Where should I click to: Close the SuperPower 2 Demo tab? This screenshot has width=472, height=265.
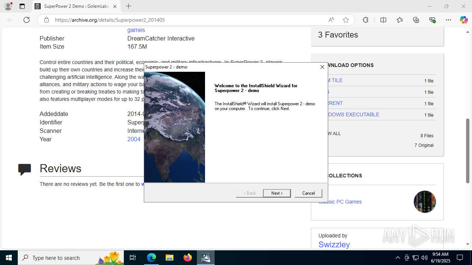pyautogui.click(x=115, y=6)
